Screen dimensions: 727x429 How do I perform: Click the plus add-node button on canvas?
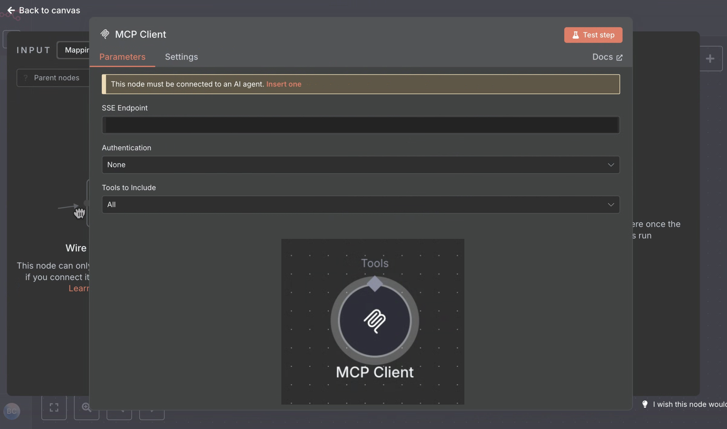[710, 59]
